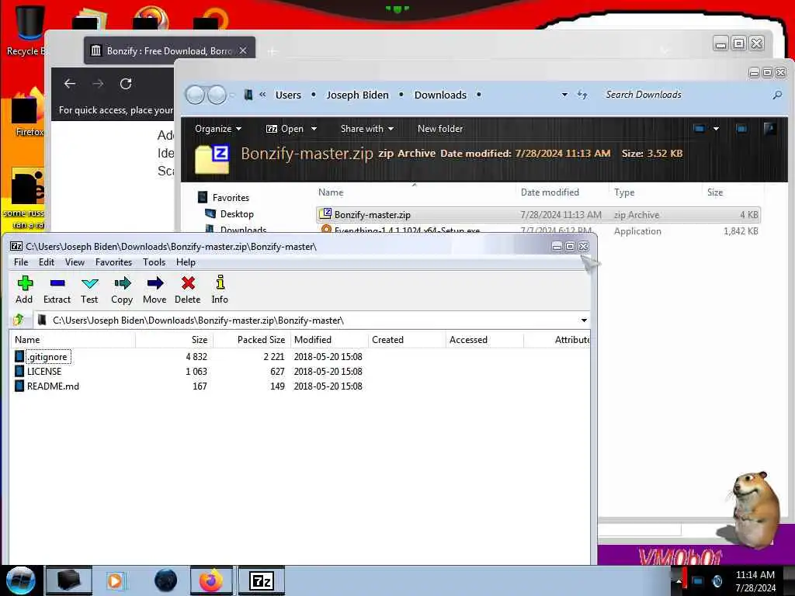This screenshot has width=795, height=596.
Task: Open the Help menu in 7-Zip
Action: (186, 262)
